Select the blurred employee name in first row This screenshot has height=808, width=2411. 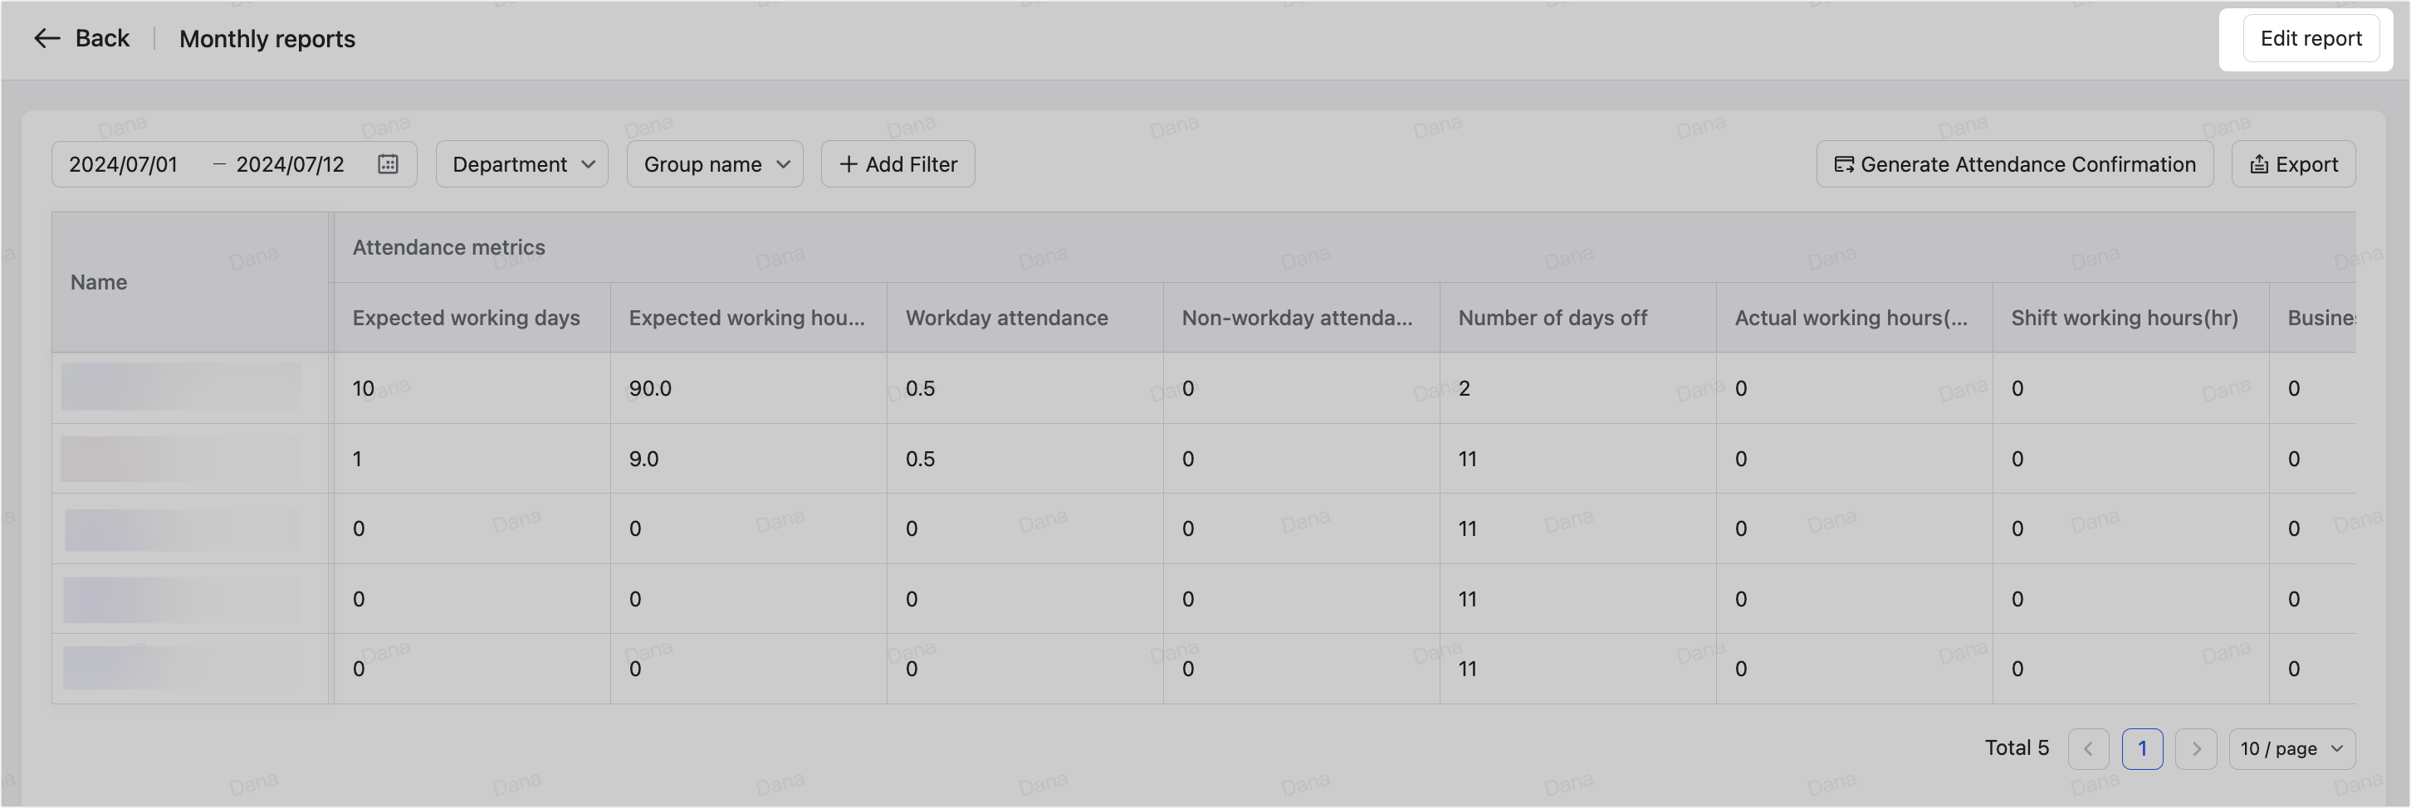click(183, 387)
